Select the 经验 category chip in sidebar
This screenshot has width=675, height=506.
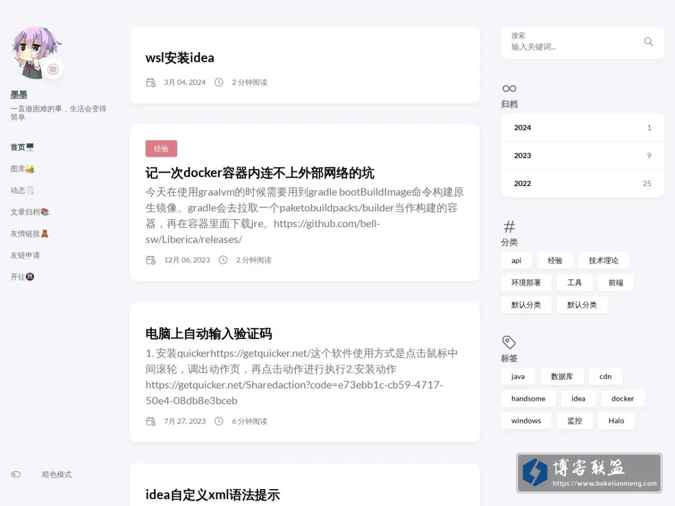click(555, 260)
